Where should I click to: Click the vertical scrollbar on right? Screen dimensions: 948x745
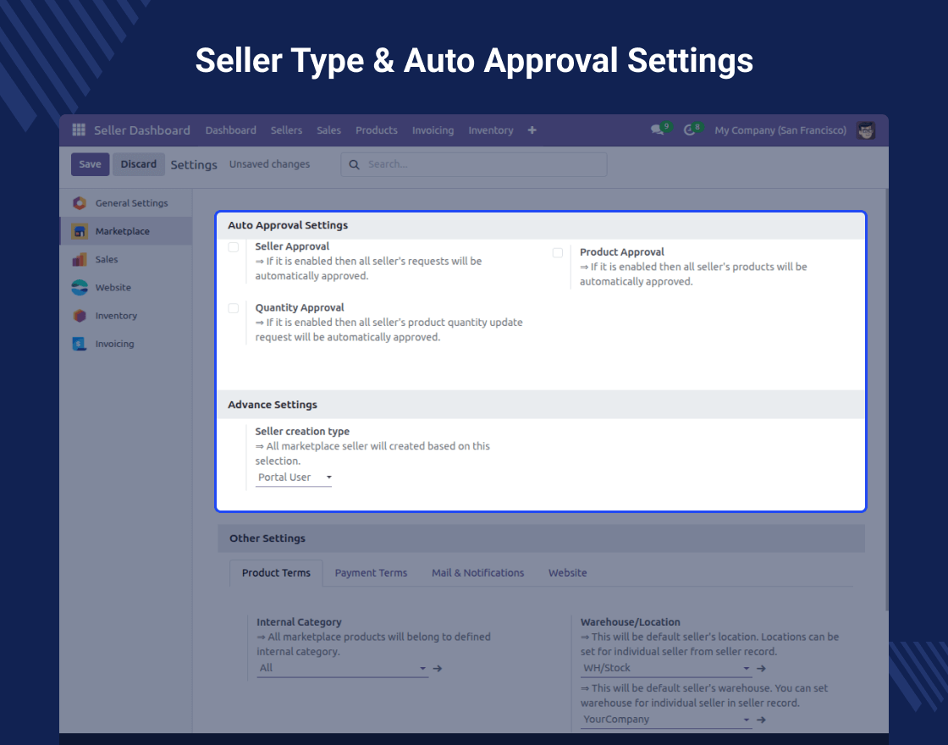point(886,399)
